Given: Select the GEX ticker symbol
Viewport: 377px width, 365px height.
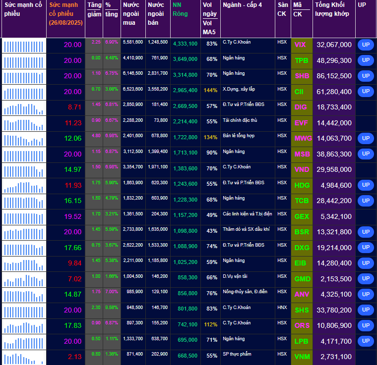Looking at the screenshot, I should (x=302, y=216).
